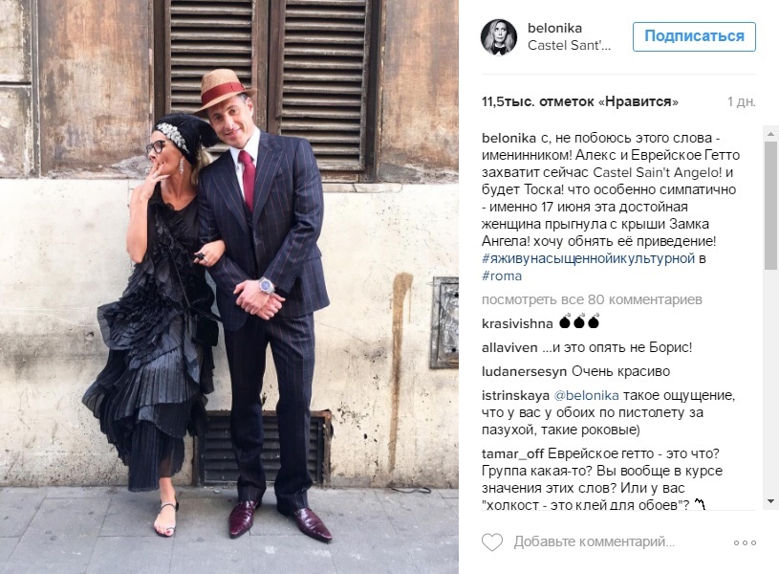Open tamar_off commenter profile
Image resolution: width=779 pixels, height=574 pixels.
point(512,453)
